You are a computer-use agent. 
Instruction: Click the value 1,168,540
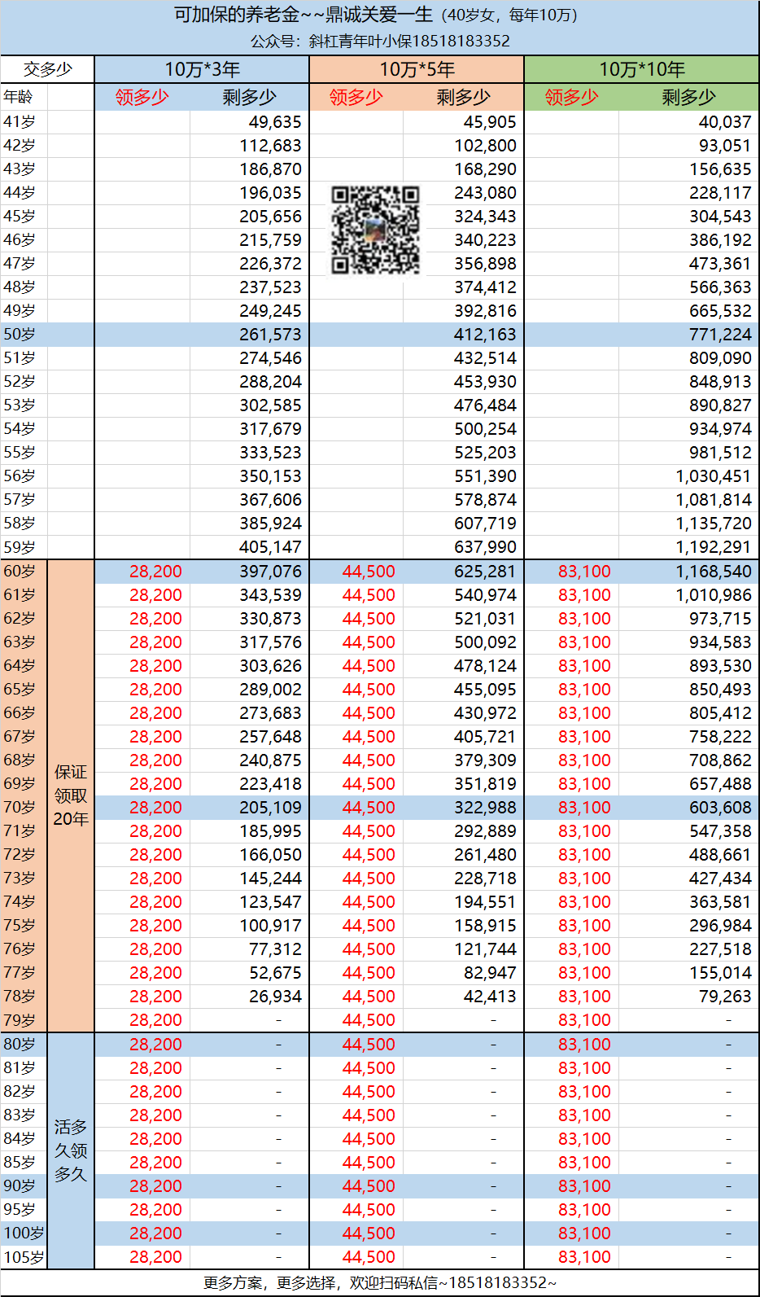[x=714, y=572]
